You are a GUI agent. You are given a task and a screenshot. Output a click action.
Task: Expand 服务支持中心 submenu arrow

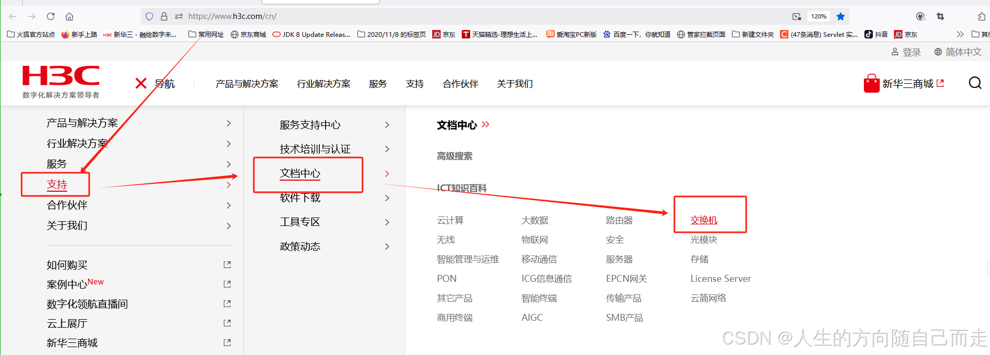coord(387,125)
